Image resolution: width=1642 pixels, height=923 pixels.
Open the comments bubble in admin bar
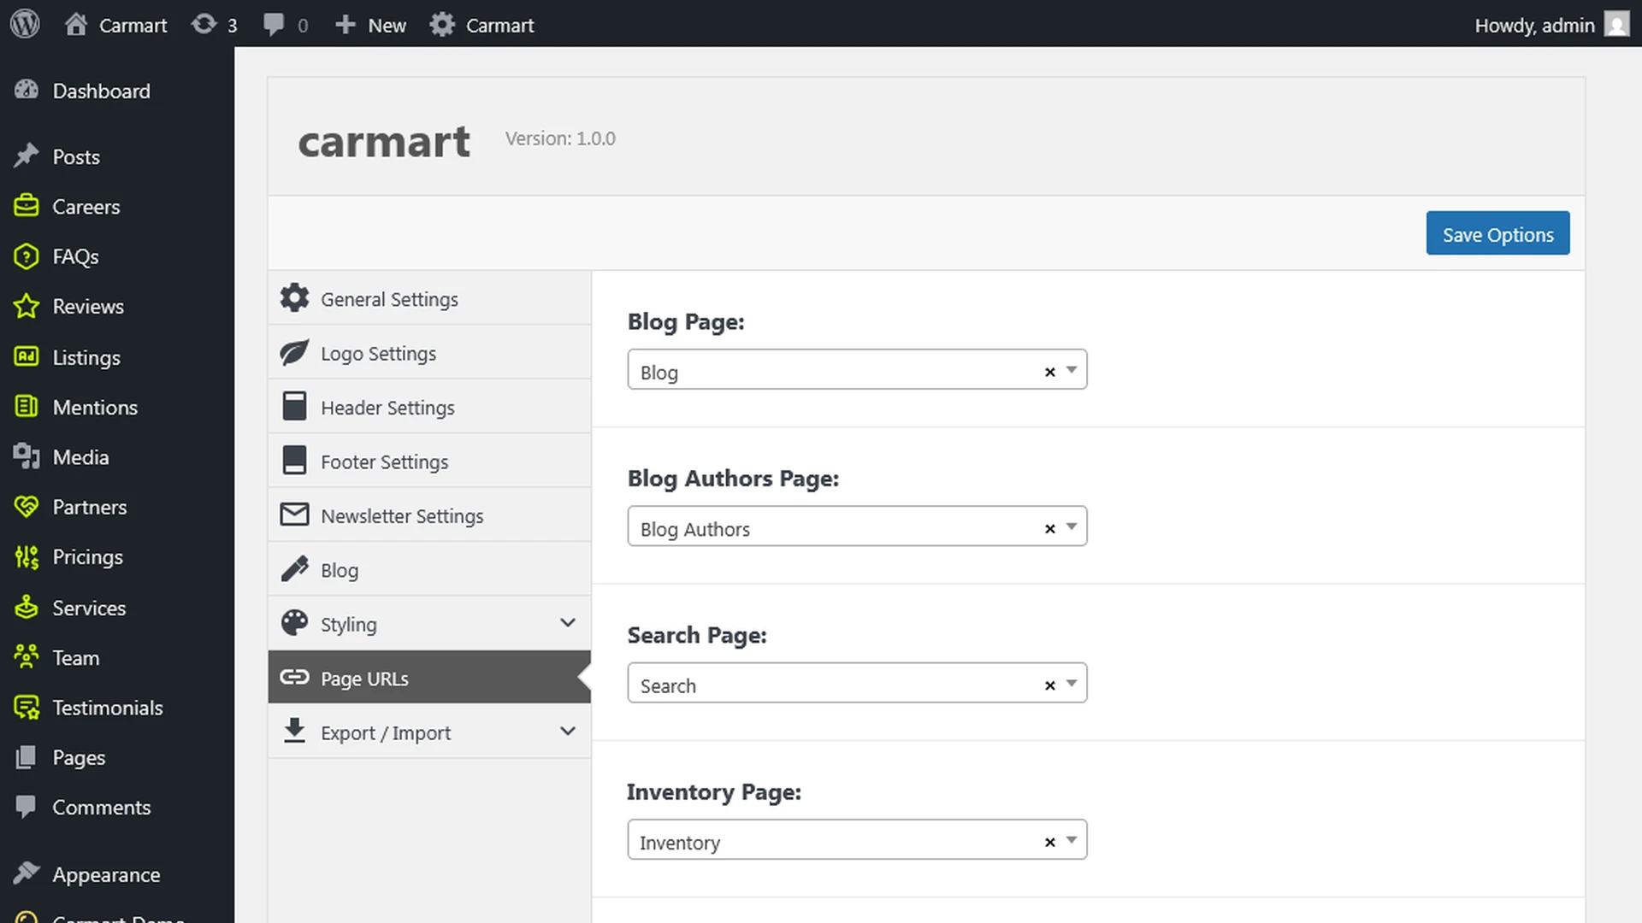[274, 25]
